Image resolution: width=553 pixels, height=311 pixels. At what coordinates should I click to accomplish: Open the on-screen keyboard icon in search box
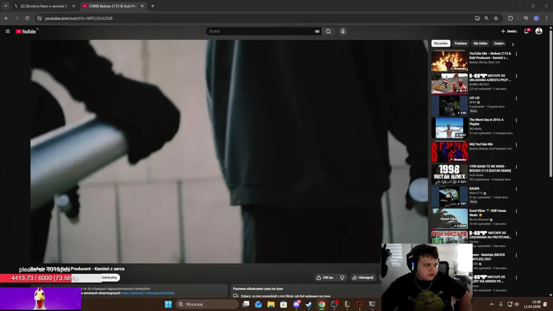tap(317, 31)
